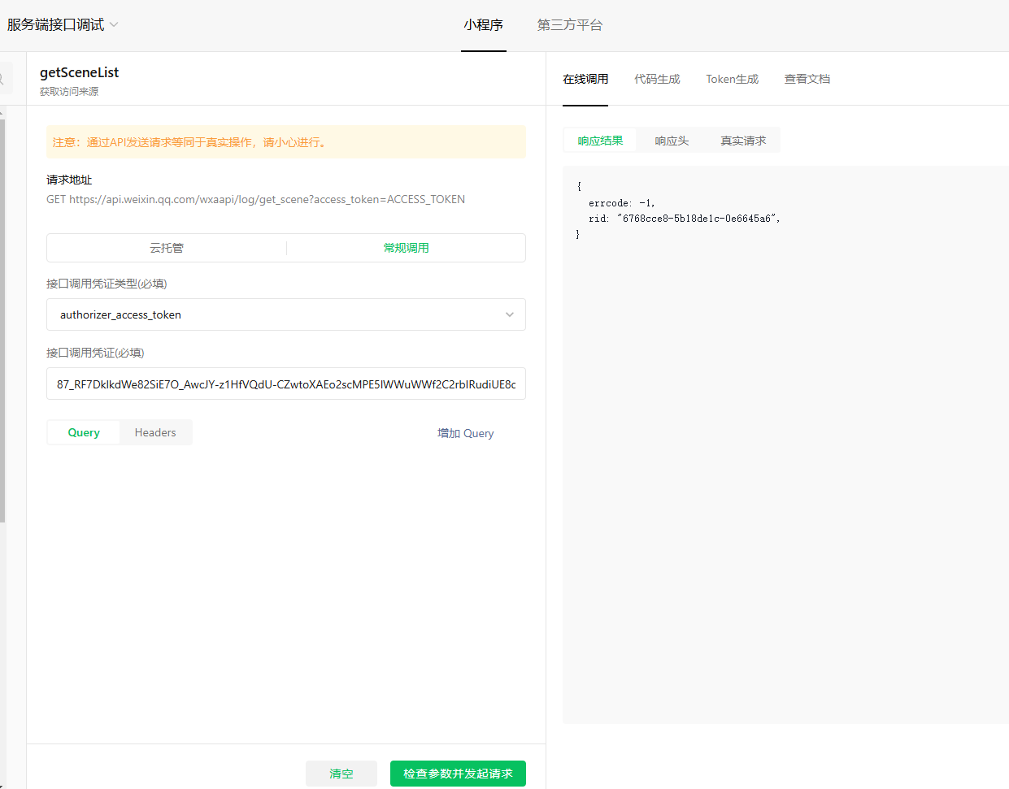1009x789 pixels.
Task: Show the 响应头 panel
Action: coord(672,141)
